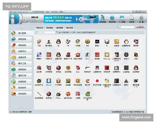The width and height of the screenshot is (156, 124).
Task: Open the PPLive download-arrow icon
Action: [49, 81]
